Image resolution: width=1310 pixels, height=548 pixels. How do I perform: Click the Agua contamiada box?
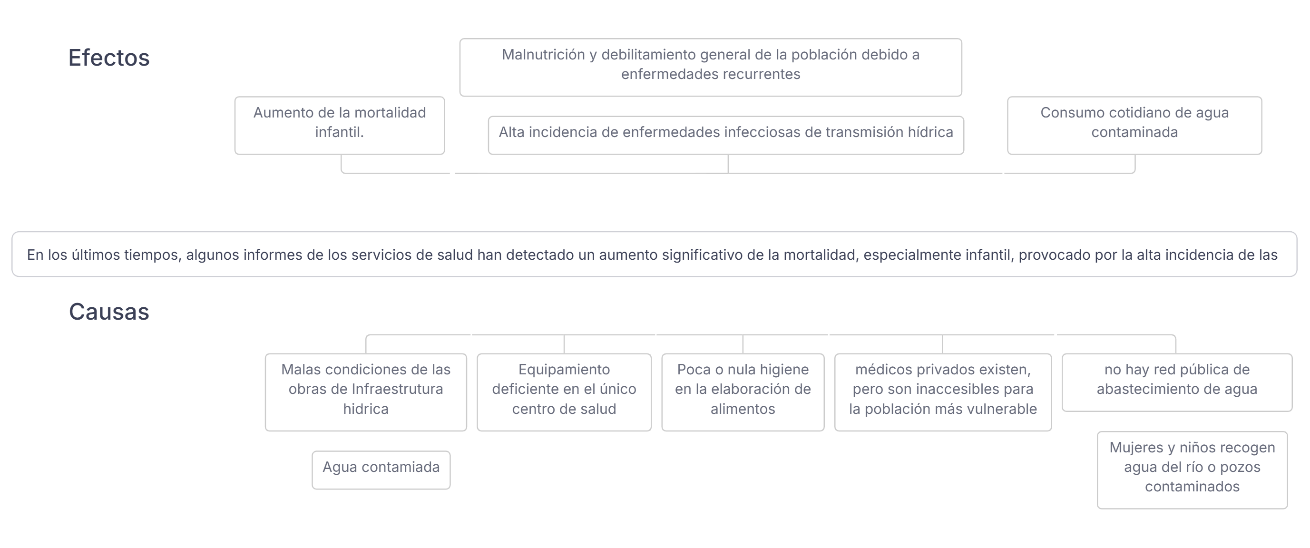click(381, 470)
